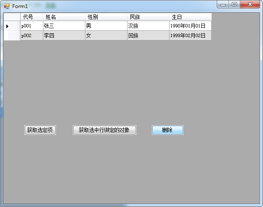Sort by the 姓名 column header
This screenshot has width=263, height=207.
pos(64,17)
